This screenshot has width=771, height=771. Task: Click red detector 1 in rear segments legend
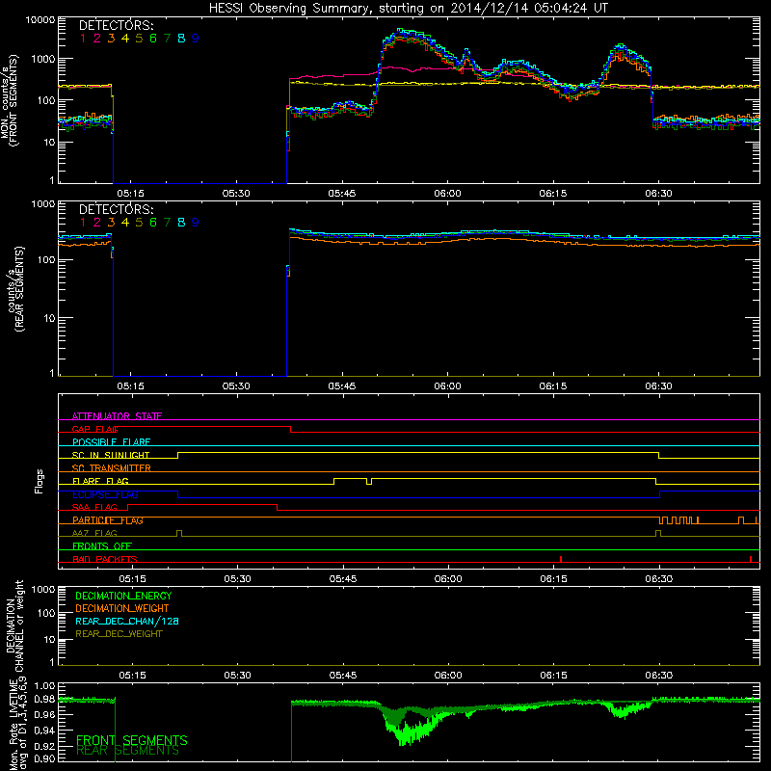(83, 223)
